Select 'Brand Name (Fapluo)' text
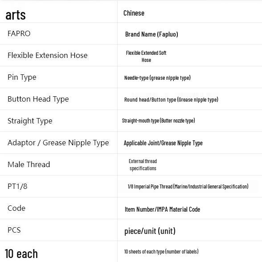Viewport: 262px width, 262px height. 151,34
